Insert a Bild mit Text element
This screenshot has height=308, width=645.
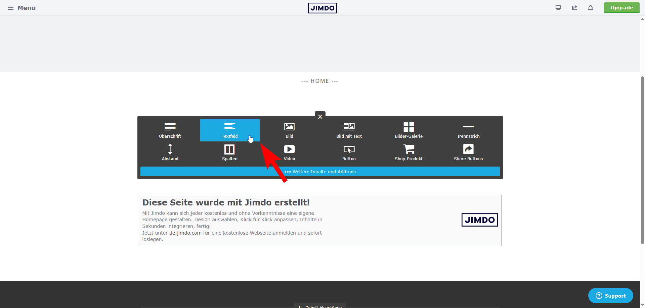tap(349, 130)
